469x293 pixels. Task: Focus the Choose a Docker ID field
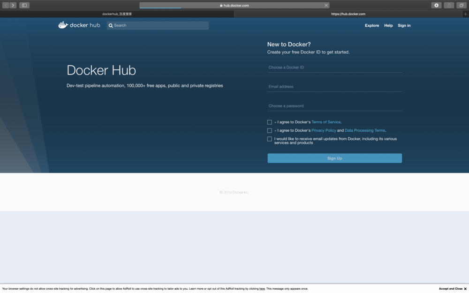click(x=335, y=67)
